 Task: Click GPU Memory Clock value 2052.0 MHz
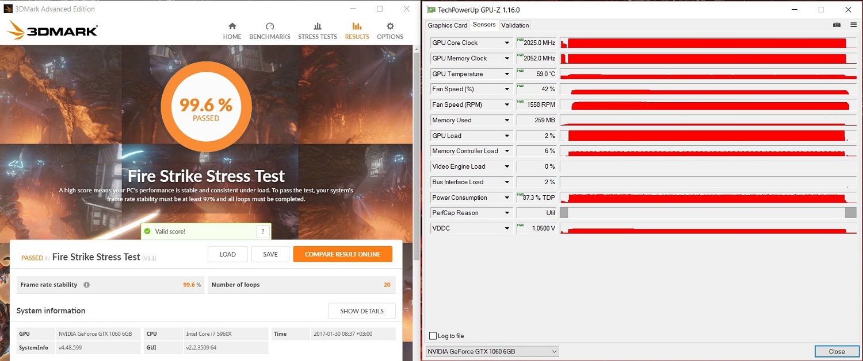(537, 59)
